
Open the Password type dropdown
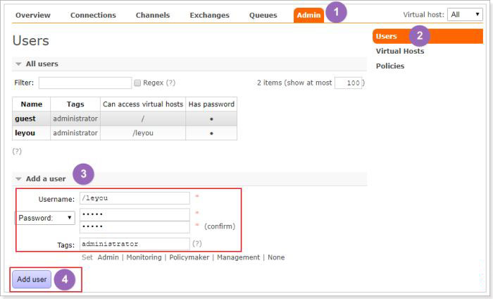pyautogui.click(x=45, y=218)
